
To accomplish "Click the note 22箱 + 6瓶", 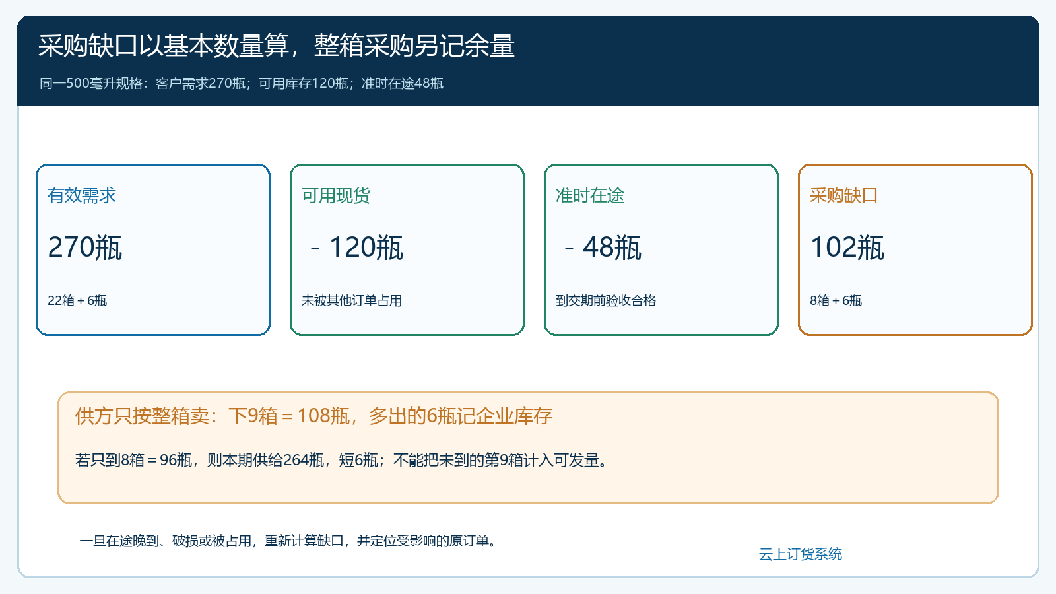I will [77, 300].
